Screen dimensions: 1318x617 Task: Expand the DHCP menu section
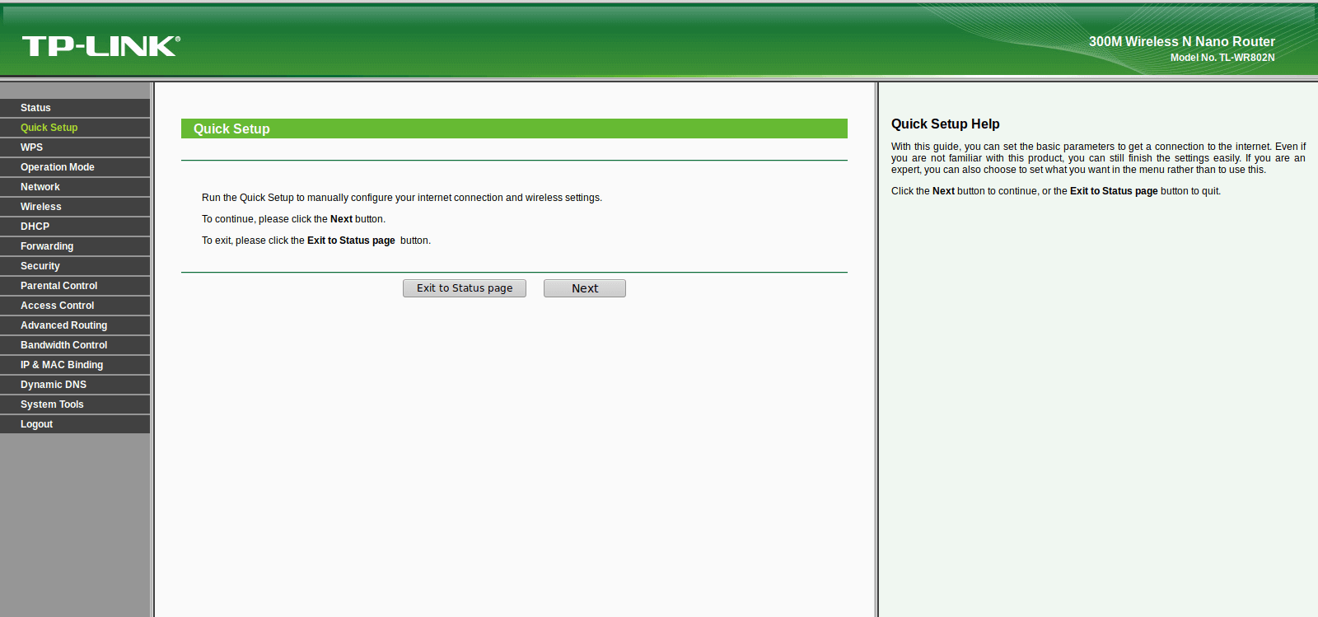pos(75,227)
